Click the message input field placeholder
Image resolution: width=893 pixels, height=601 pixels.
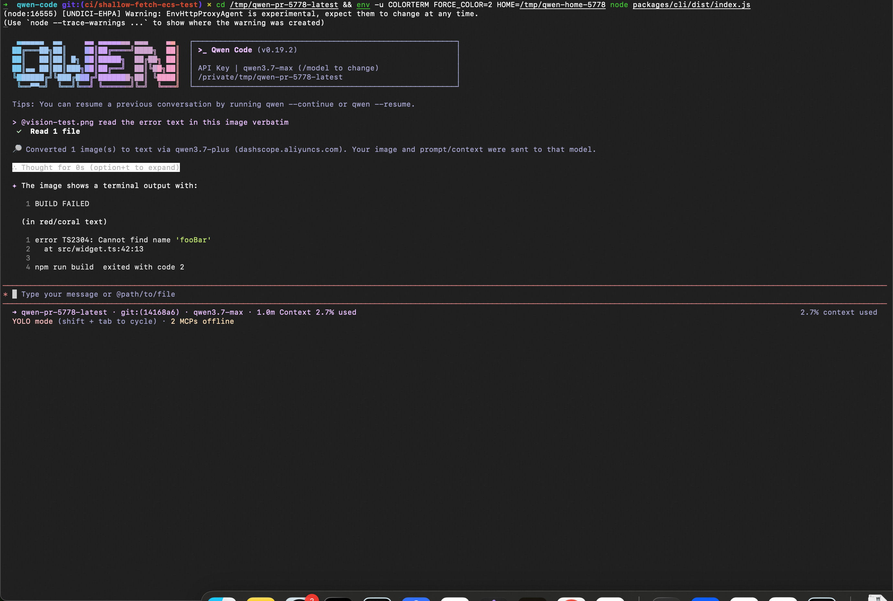[98, 294]
